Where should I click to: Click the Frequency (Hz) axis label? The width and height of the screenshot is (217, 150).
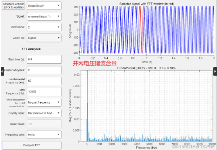click(146, 148)
